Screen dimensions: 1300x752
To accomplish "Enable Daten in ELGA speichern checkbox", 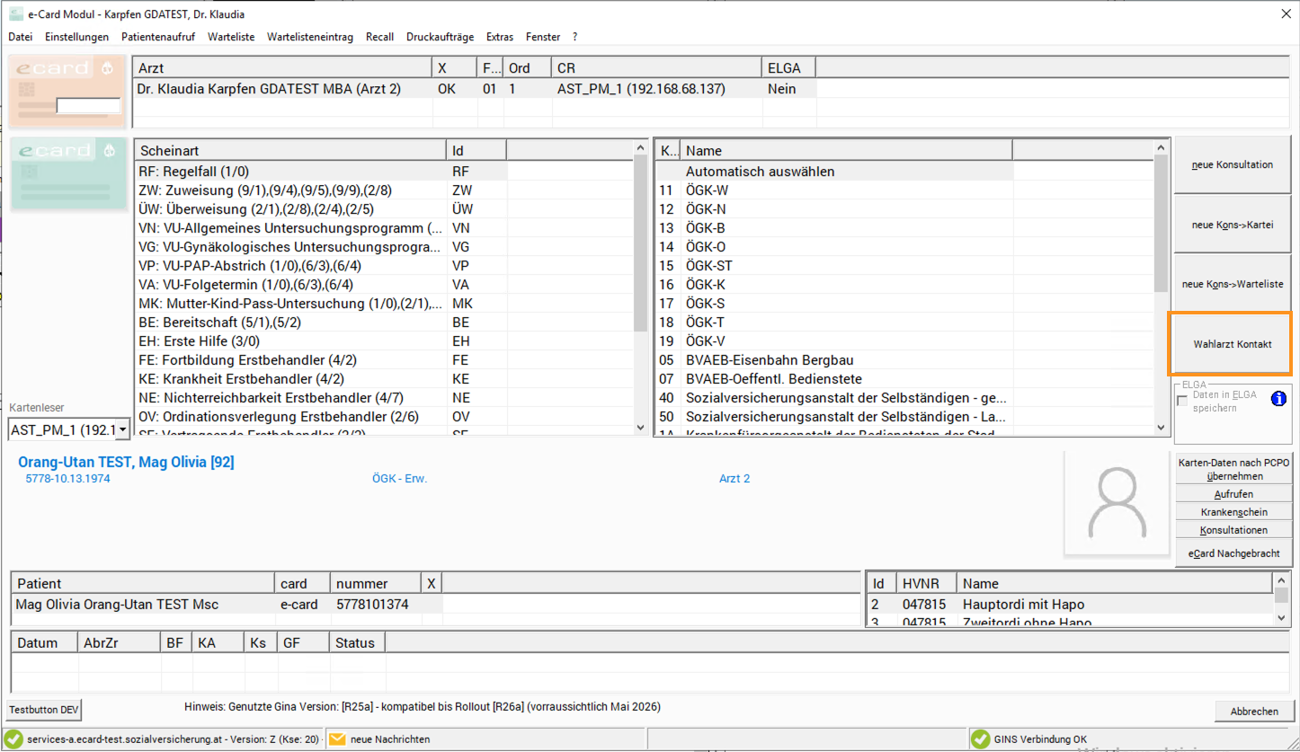I will tap(1182, 401).
